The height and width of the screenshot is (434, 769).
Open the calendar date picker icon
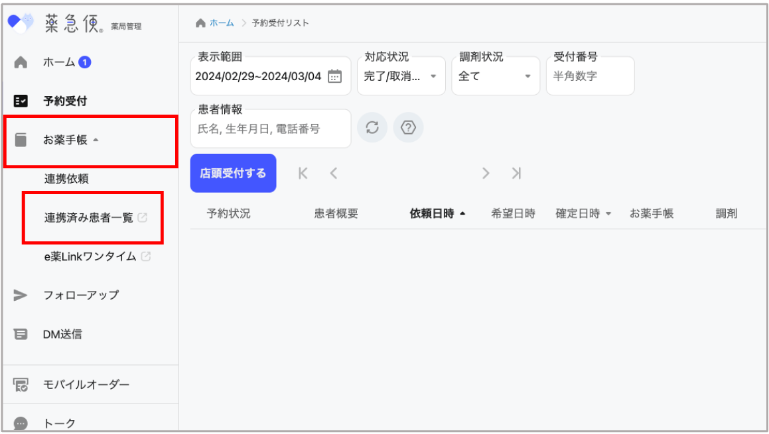click(335, 76)
